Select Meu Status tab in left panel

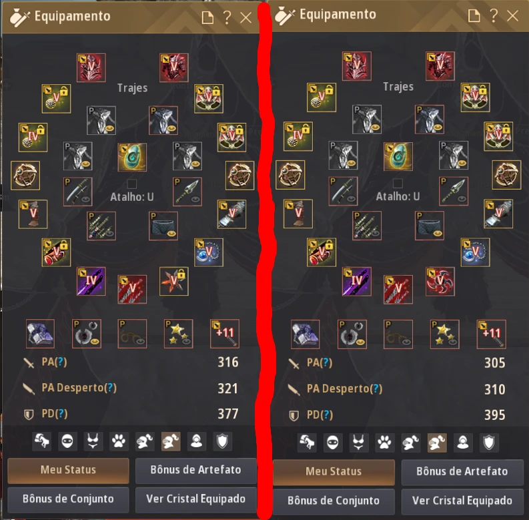click(x=68, y=470)
